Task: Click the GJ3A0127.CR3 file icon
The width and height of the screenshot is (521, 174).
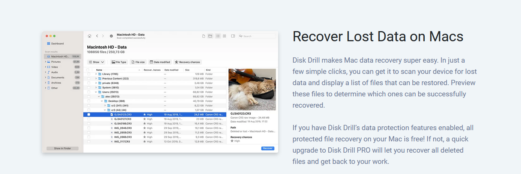Action: click(112, 119)
